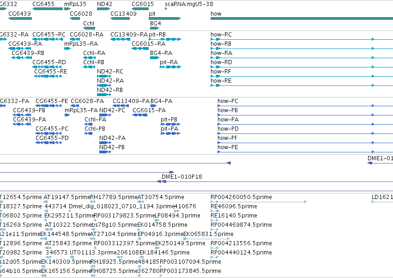
Task: Select the CG6439-RB transcript
Action: pyautogui.click(x=21, y=58)
